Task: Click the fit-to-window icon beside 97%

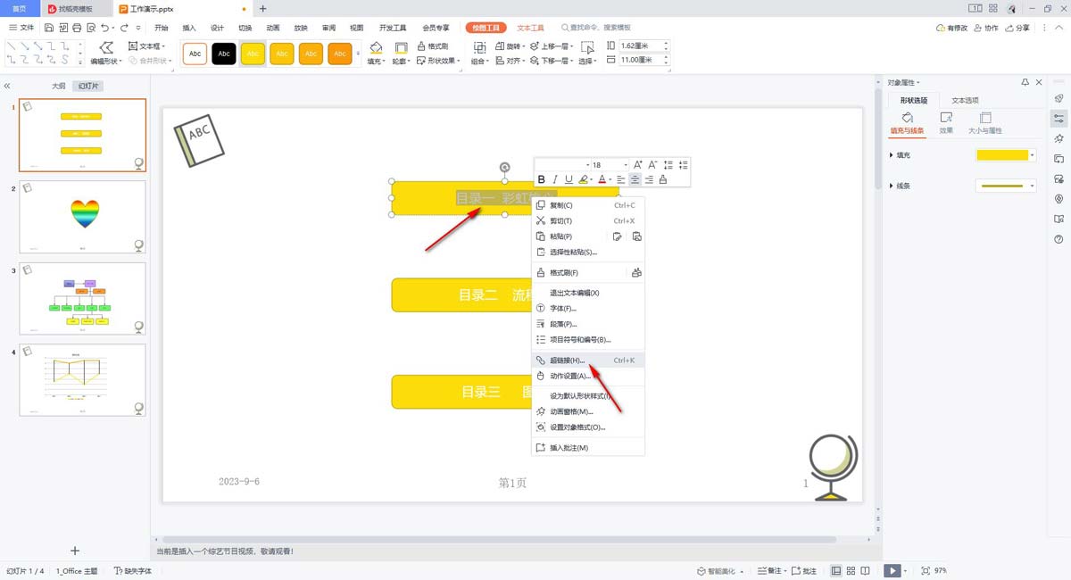Action: pyautogui.click(x=925, y=570)
